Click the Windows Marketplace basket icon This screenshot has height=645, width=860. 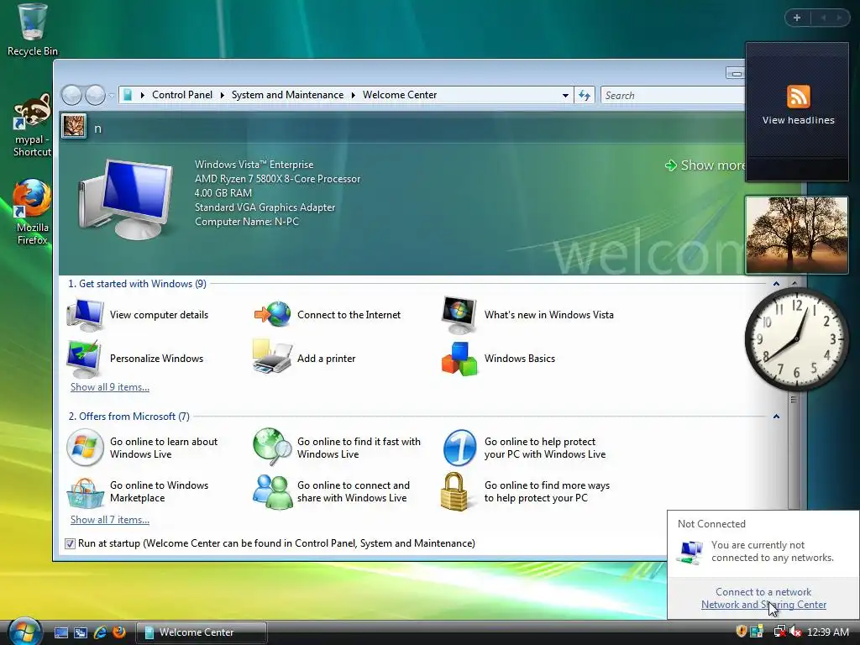85,492
